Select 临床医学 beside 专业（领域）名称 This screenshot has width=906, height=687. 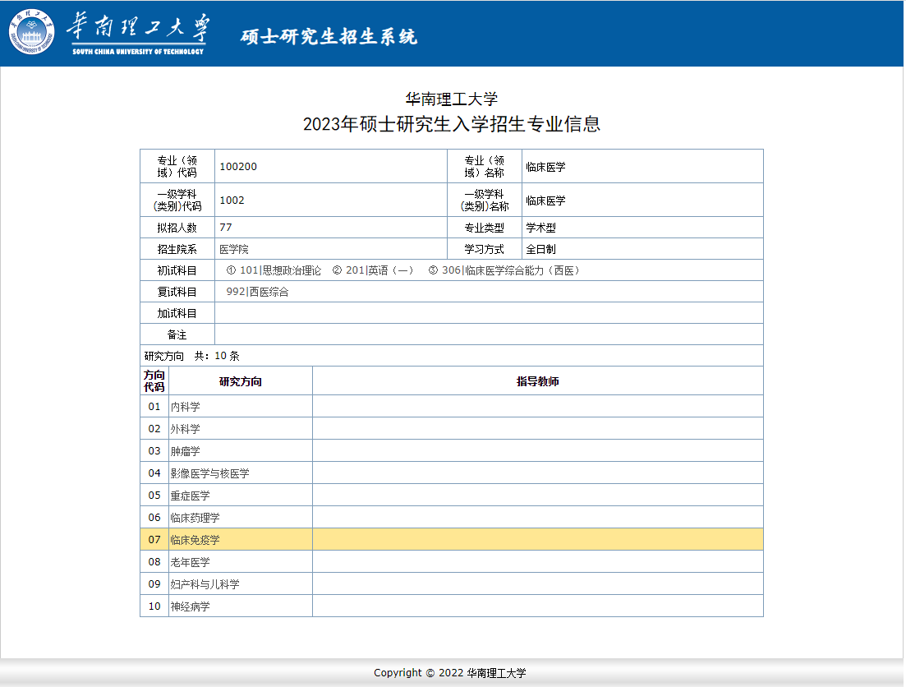[x=545, y=167]
